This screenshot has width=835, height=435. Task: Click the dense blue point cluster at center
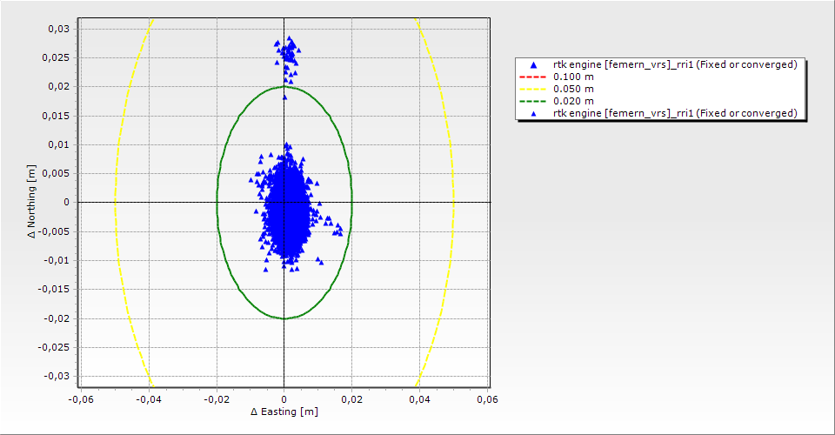286,204
